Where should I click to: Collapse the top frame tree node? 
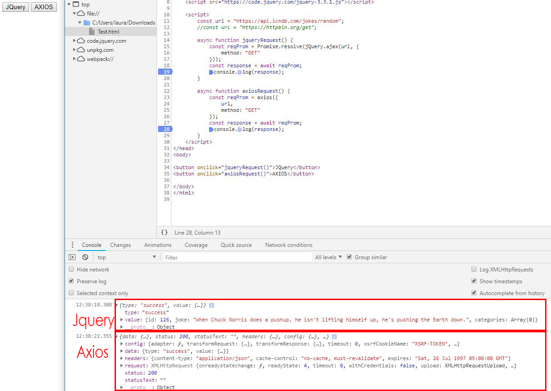(69, 4)
